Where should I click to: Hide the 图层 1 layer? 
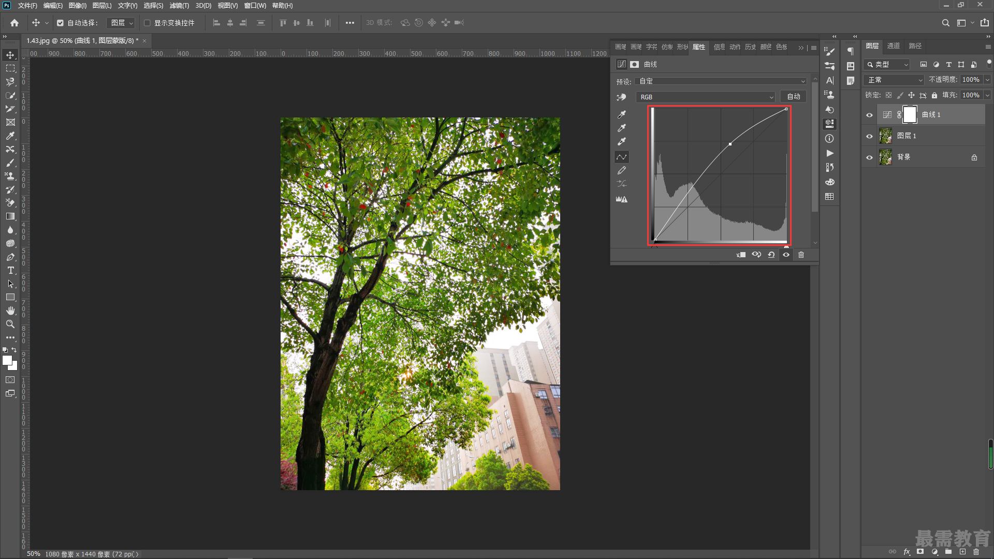[870, 136]
